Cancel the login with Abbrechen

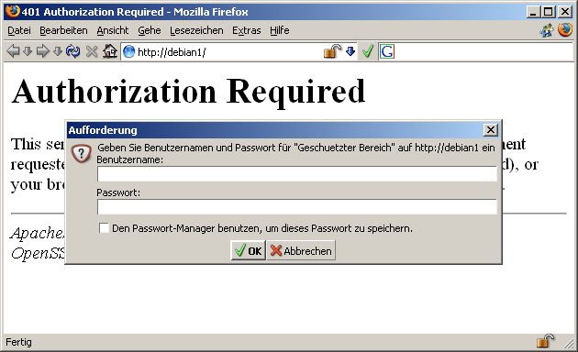301,250
